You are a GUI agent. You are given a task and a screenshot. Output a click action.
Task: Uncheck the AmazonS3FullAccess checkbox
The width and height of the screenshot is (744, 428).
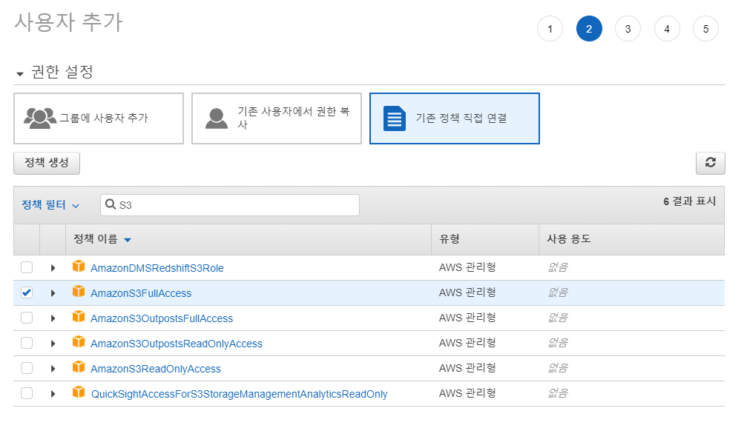[x=27, y=292]
